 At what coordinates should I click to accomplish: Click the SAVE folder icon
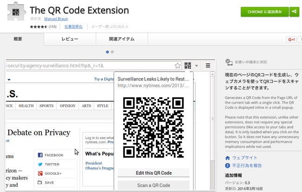click(40, 182)
